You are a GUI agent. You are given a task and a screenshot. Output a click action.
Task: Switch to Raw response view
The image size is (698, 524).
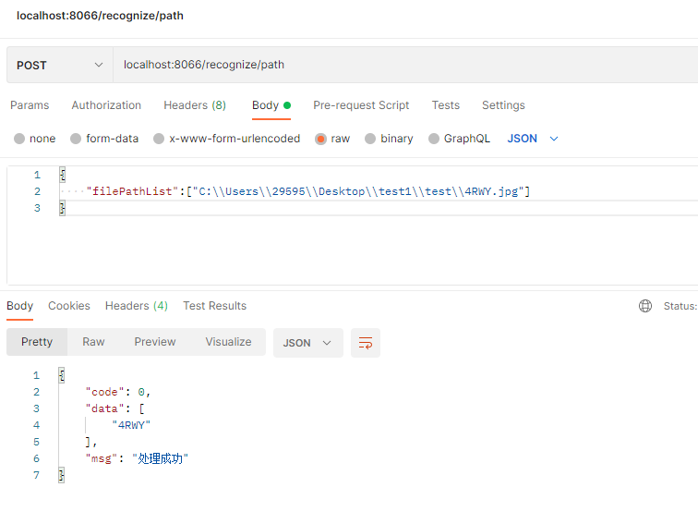[x=93, y=342]
